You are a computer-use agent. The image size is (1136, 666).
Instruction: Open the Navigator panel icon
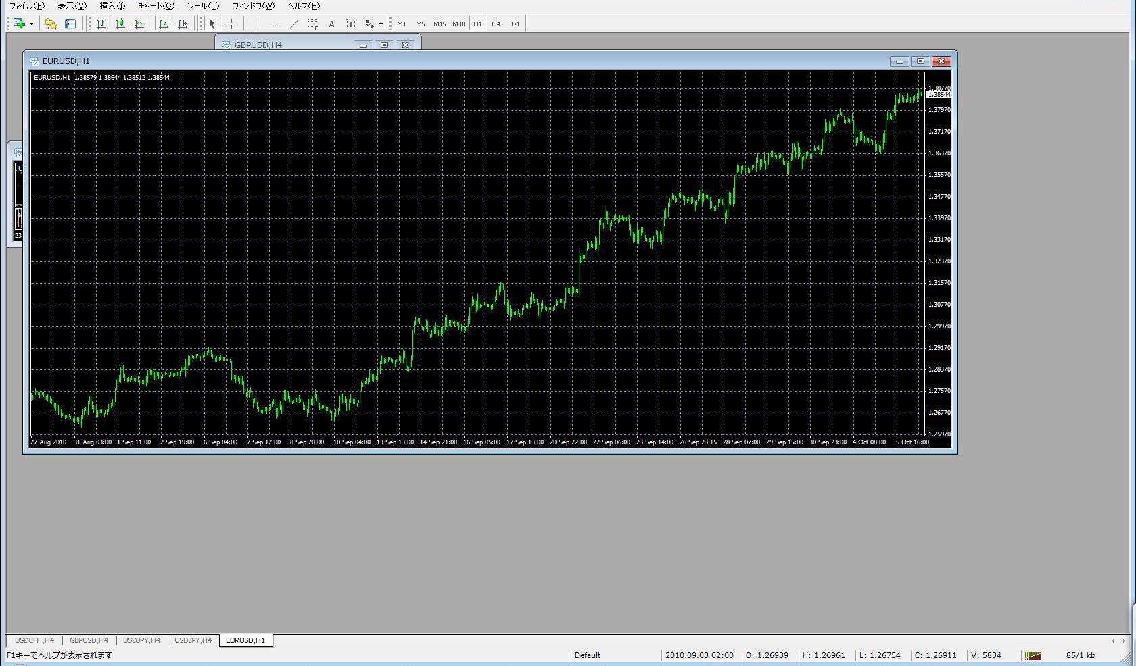pyautogui.click(x=70, y=24)
